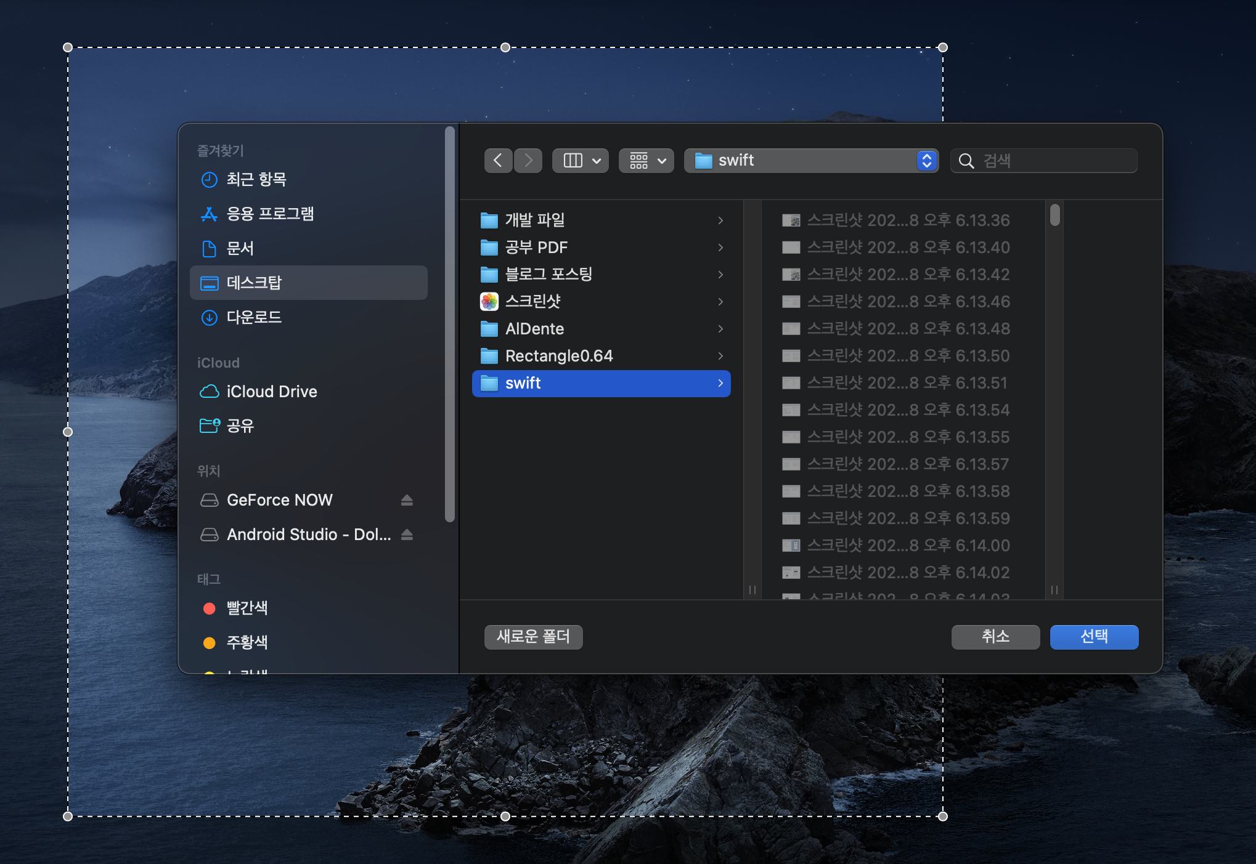Click the forward navigation arrow
Viewport: 1256px width, 864px height.
tap(528, 161)
